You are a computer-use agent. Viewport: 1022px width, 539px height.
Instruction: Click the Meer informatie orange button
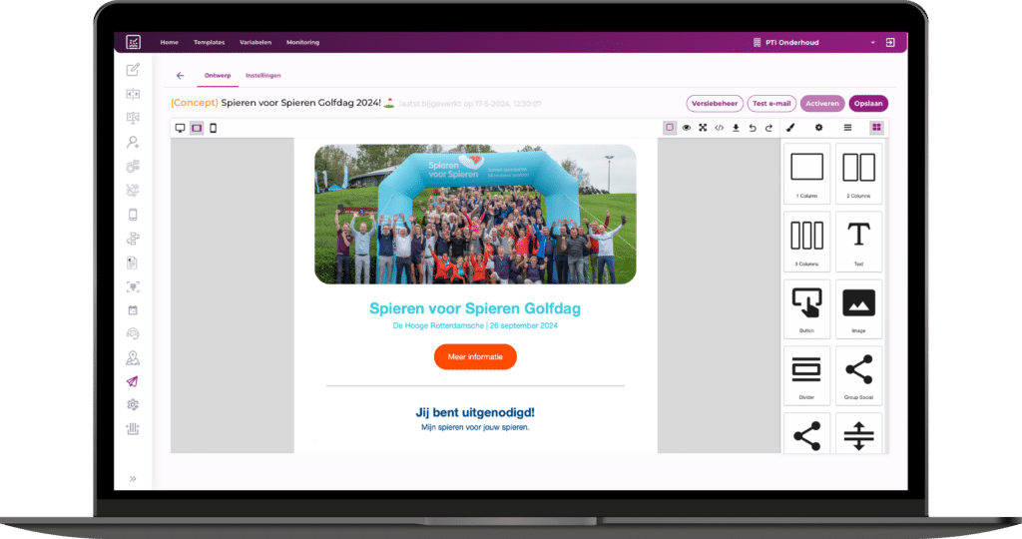[475, 357]
